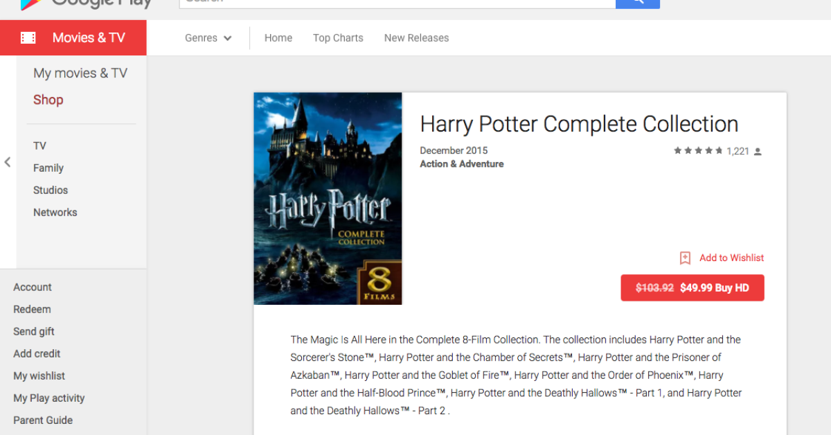Open My movies & TV
Image resolution: width=831 pixels, height=435 pixels.
click(x=80, y=73)
